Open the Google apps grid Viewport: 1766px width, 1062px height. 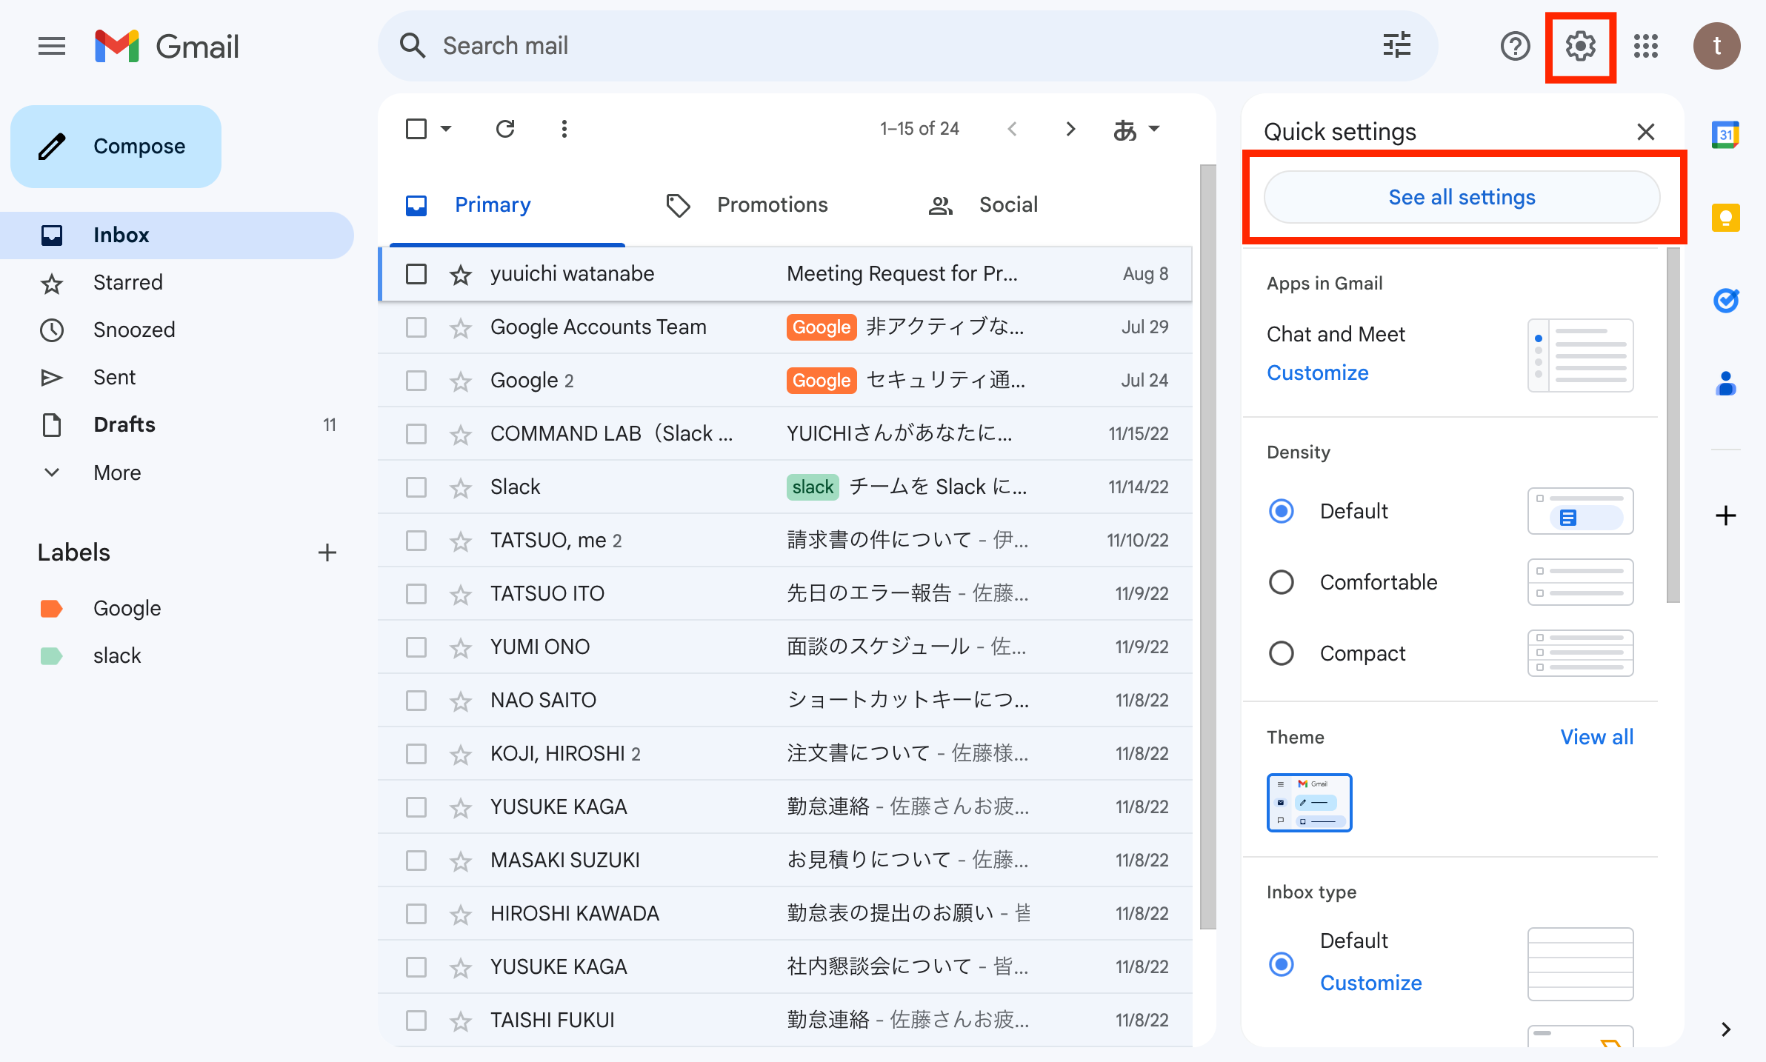[x=1646, y=46]
